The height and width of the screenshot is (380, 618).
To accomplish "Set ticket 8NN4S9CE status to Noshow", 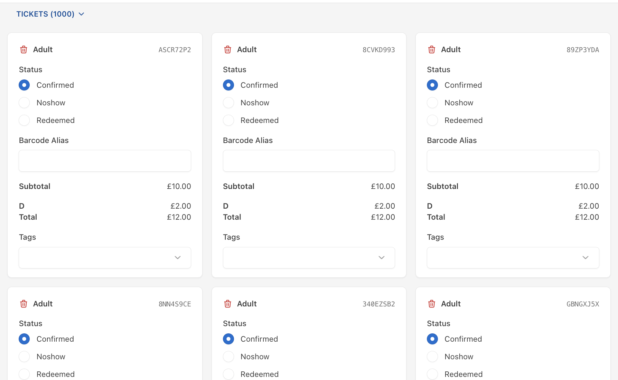I will 24,357.
